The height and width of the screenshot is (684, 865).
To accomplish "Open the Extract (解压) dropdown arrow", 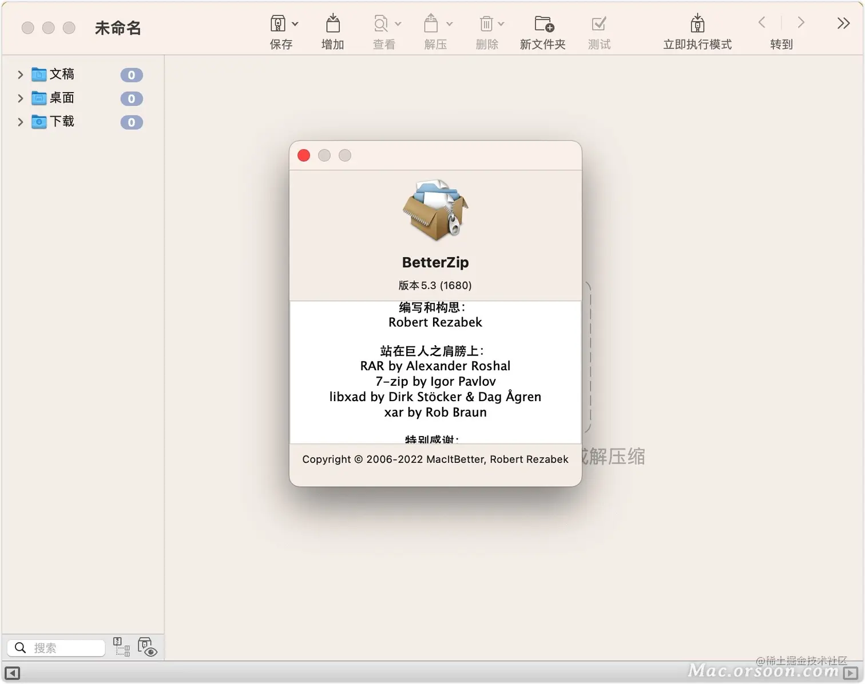I will [x=450, y=24].
